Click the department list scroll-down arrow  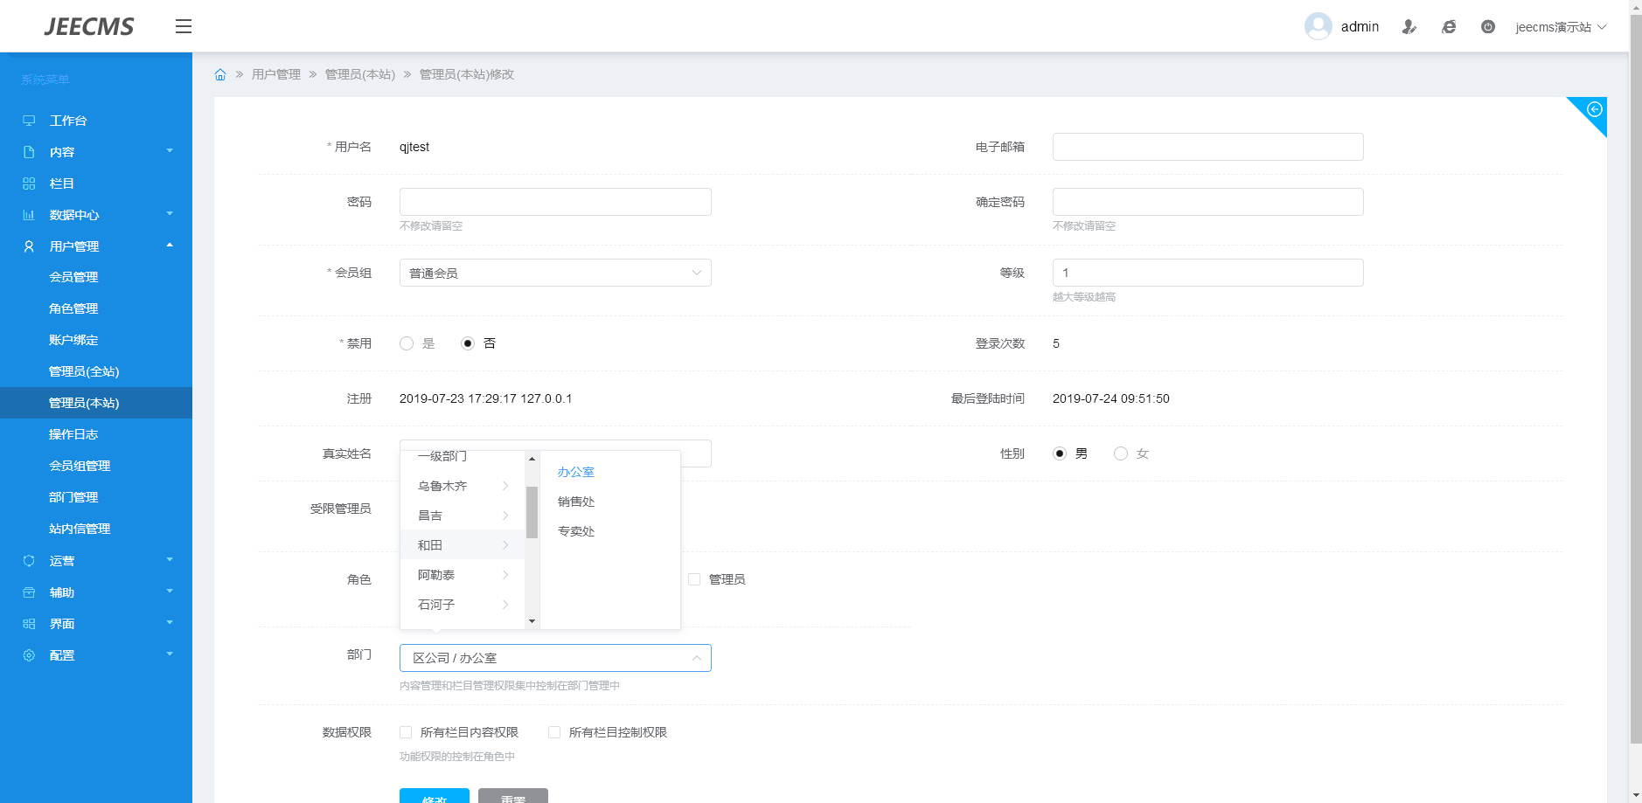point(532,621)
